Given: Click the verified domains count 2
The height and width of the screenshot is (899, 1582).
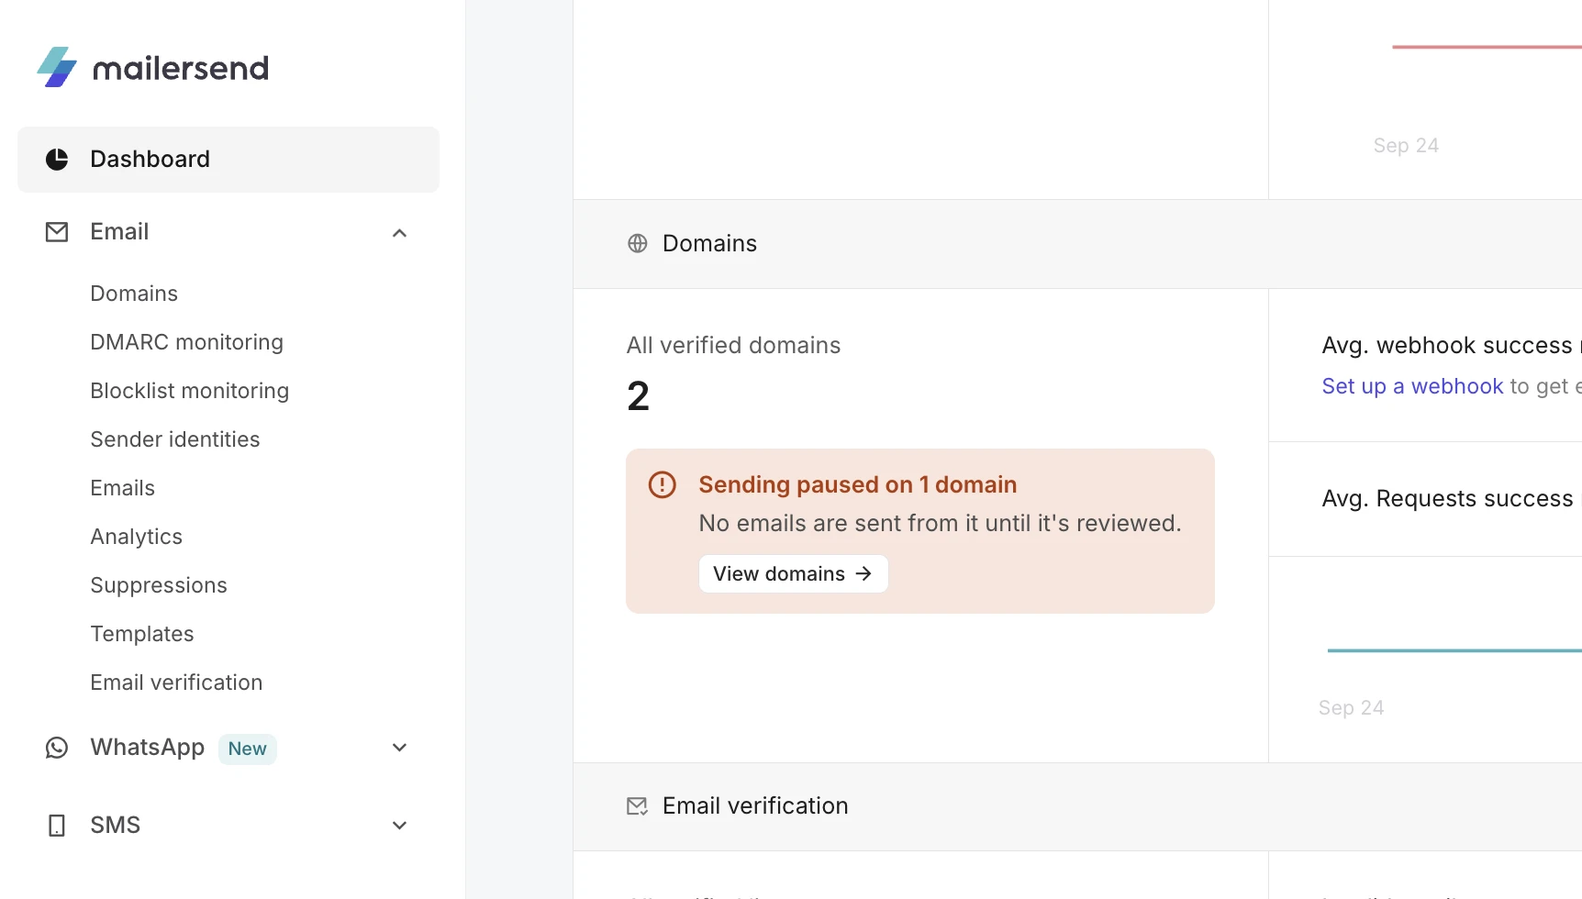Looking at the screenshot, I should 639,396.
